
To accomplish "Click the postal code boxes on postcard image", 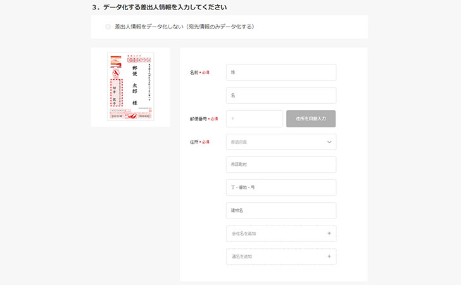I will click(139, 60).
